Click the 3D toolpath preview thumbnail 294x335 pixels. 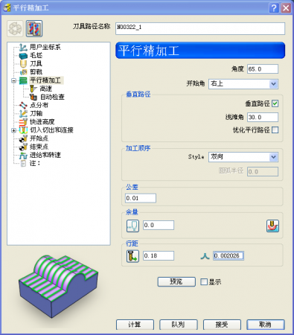[58, 286]
